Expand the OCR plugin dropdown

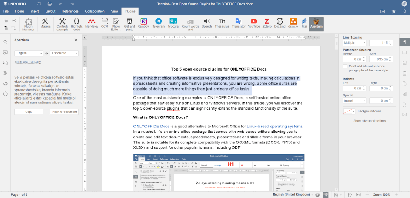104,30
